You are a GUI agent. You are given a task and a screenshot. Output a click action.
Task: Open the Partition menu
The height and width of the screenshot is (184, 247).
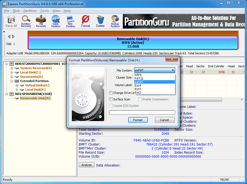coord(30,11)
